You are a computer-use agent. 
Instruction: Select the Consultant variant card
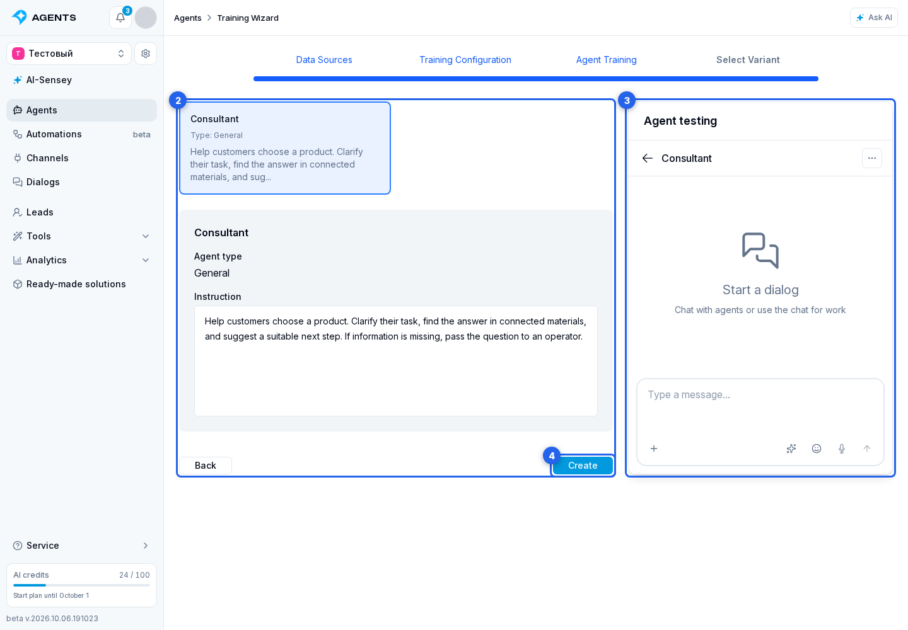pyautogui.click(x=285, y=148)
